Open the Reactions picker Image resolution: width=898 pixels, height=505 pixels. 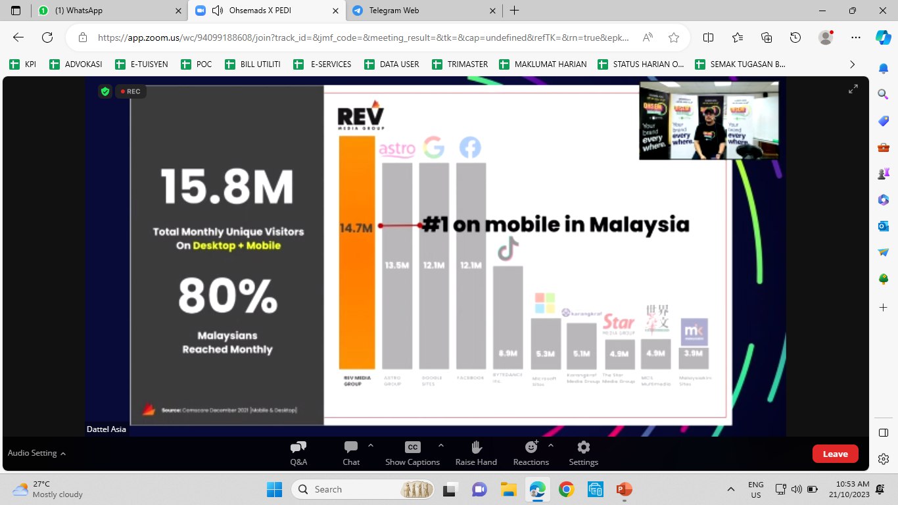click(x=531, y=454)
